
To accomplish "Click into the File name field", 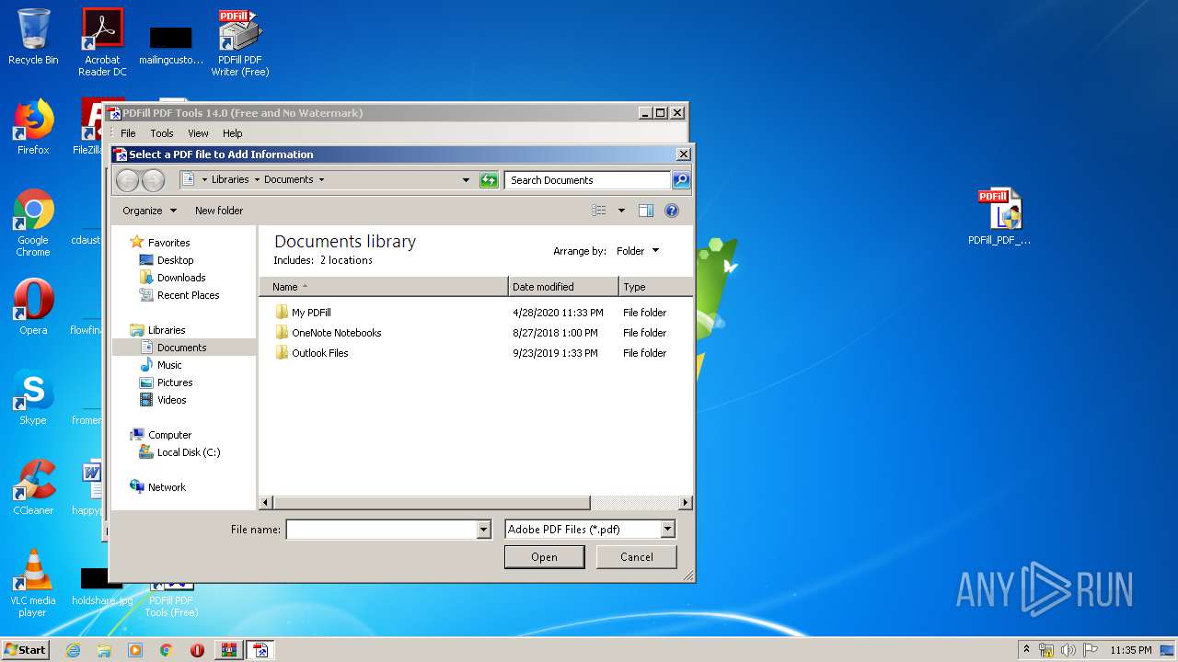I will coord(382,530).
